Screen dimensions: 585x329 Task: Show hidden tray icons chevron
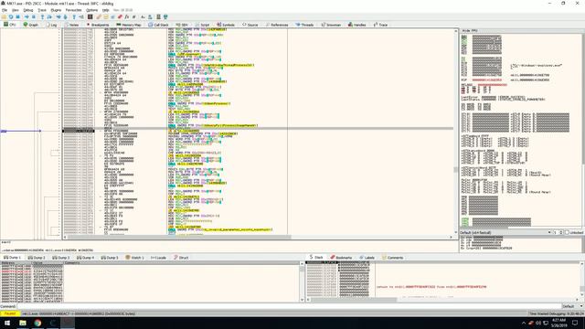pos(524,323)
